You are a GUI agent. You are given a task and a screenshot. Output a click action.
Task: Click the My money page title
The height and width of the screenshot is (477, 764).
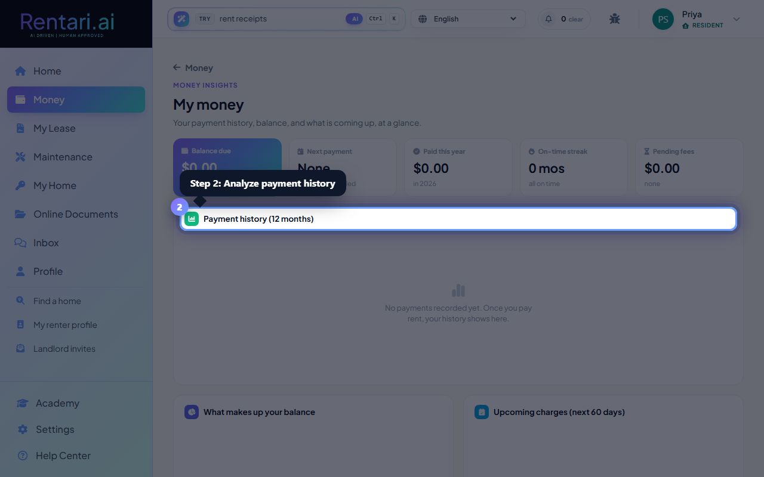click(208, 104)
